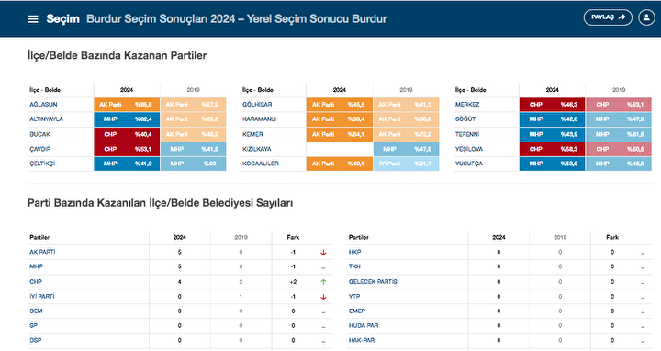The height and width of the screenshot is (351, 661).
Task: Open the MHP party link
Action: coord(36,266)
